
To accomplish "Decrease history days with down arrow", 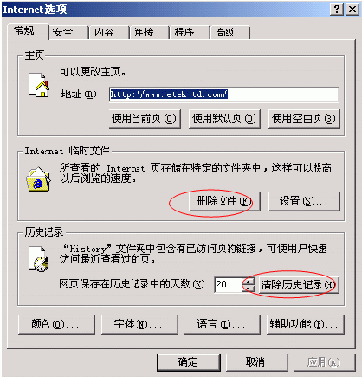I will click(x=249, y=288).
